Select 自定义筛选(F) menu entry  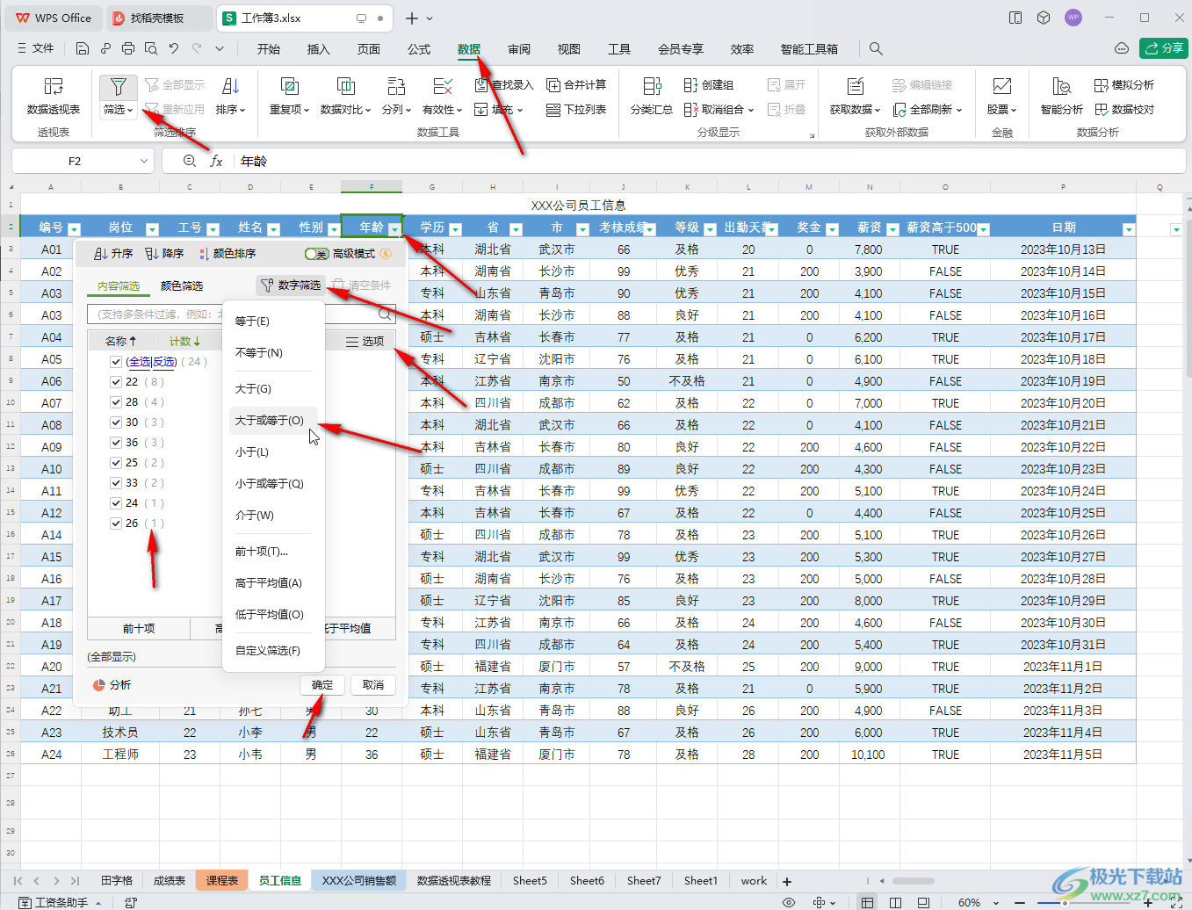pyautogui.click(x=268, y=651)
